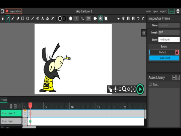Click the frame 5 marker on the timeline ruler
This screenshot has height=136, width=181.
[x=46, y=107]
